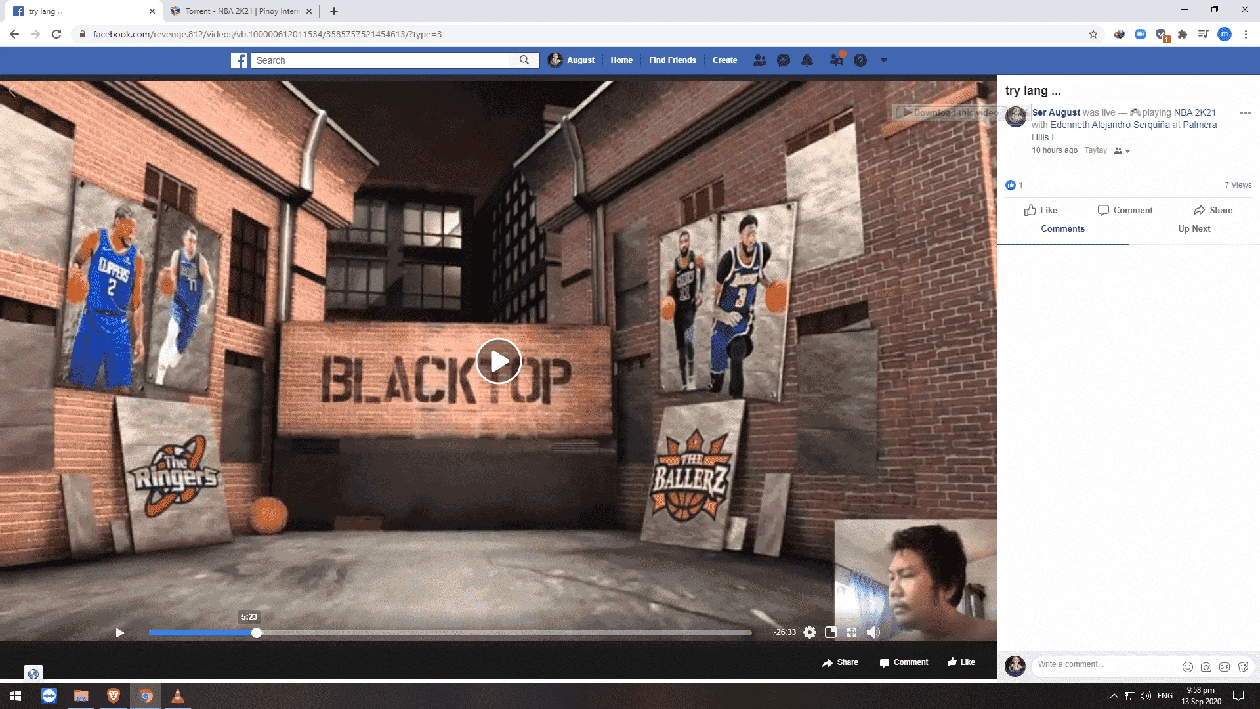Add a GIF to the comment
The height and width of the screenshot is (709, 1260).
click(x=1225, y=667)
